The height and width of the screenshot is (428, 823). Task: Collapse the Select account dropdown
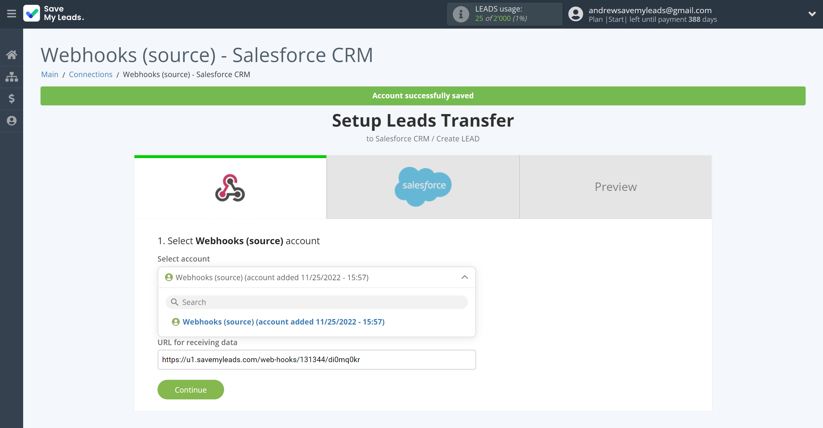coord(465,277)
